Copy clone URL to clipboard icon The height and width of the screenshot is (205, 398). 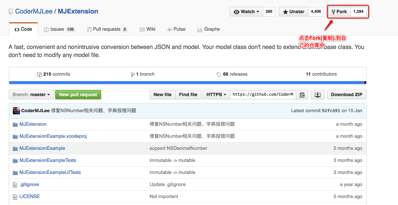(302, 95)
